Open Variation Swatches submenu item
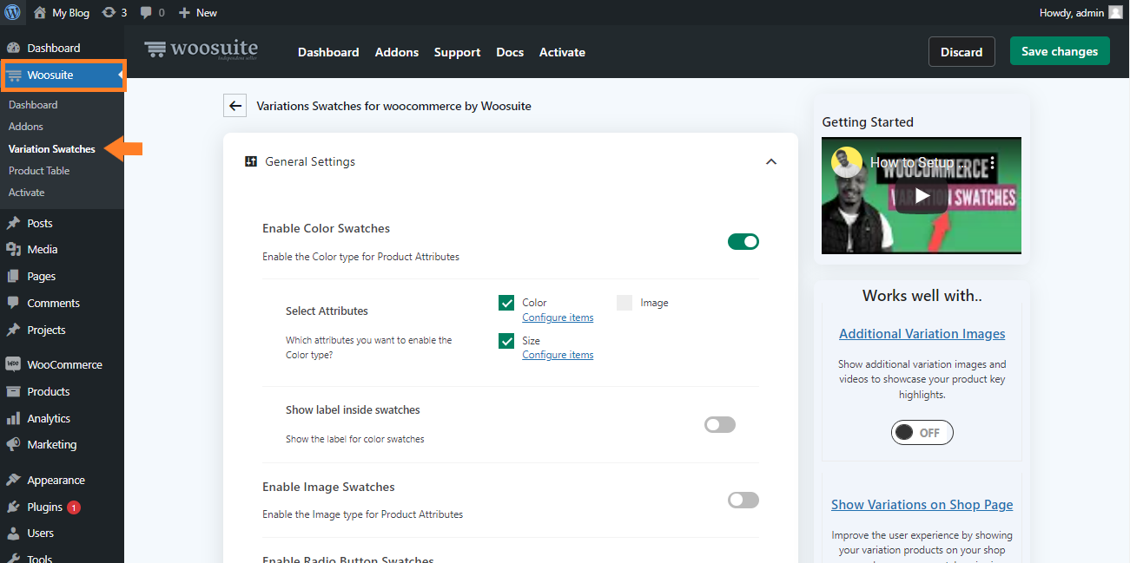 pyautogui.click(x=52, y=149)
